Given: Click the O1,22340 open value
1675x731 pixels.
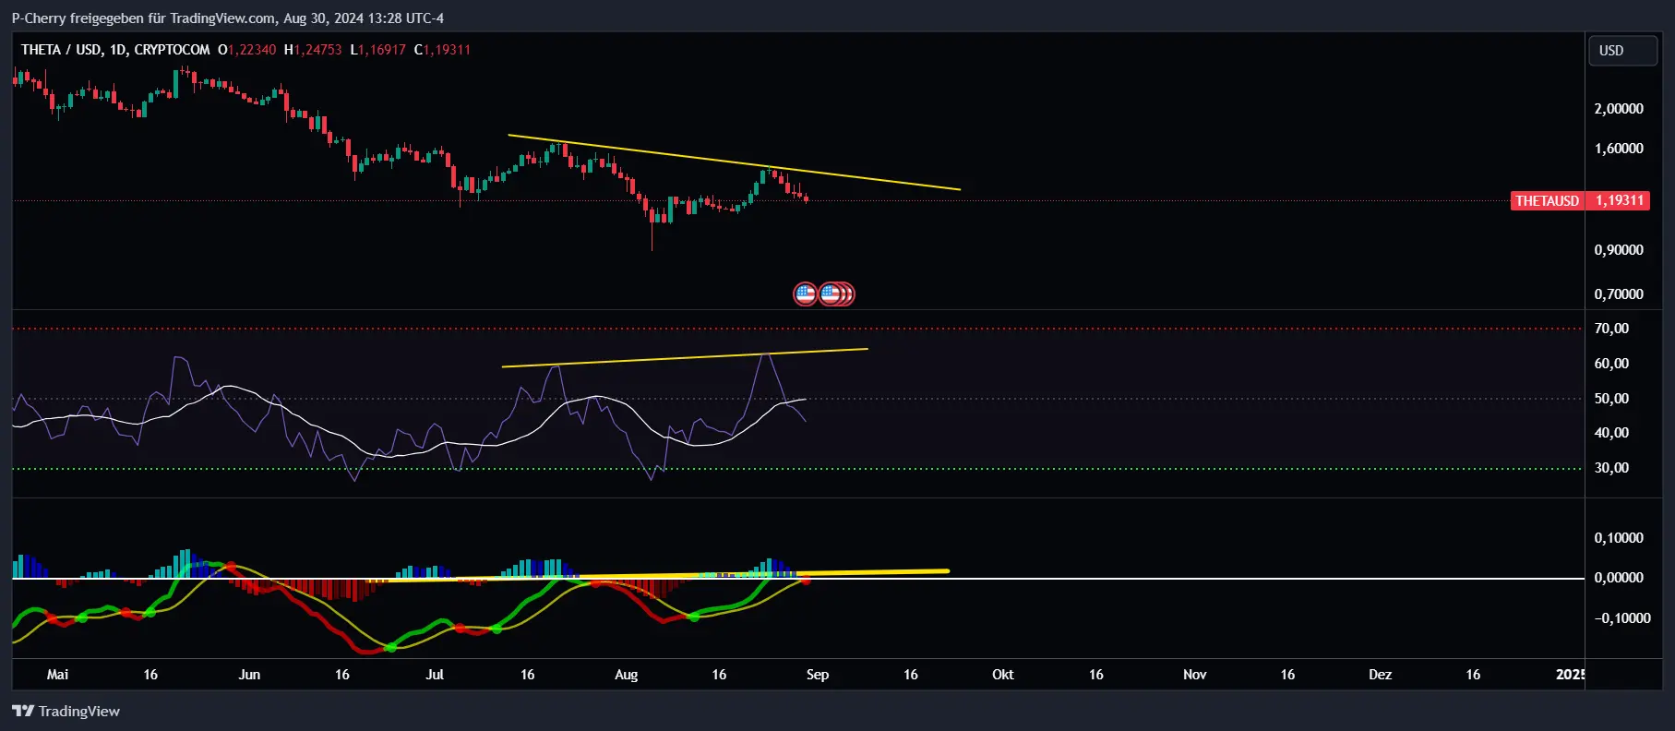Looking at the screenshot, I should tap(246, 50).
